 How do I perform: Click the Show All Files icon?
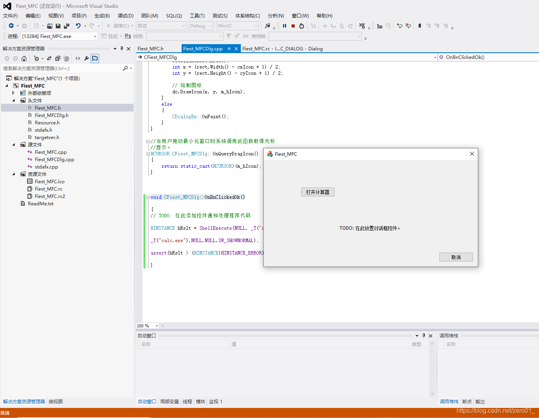click(66, 58)
